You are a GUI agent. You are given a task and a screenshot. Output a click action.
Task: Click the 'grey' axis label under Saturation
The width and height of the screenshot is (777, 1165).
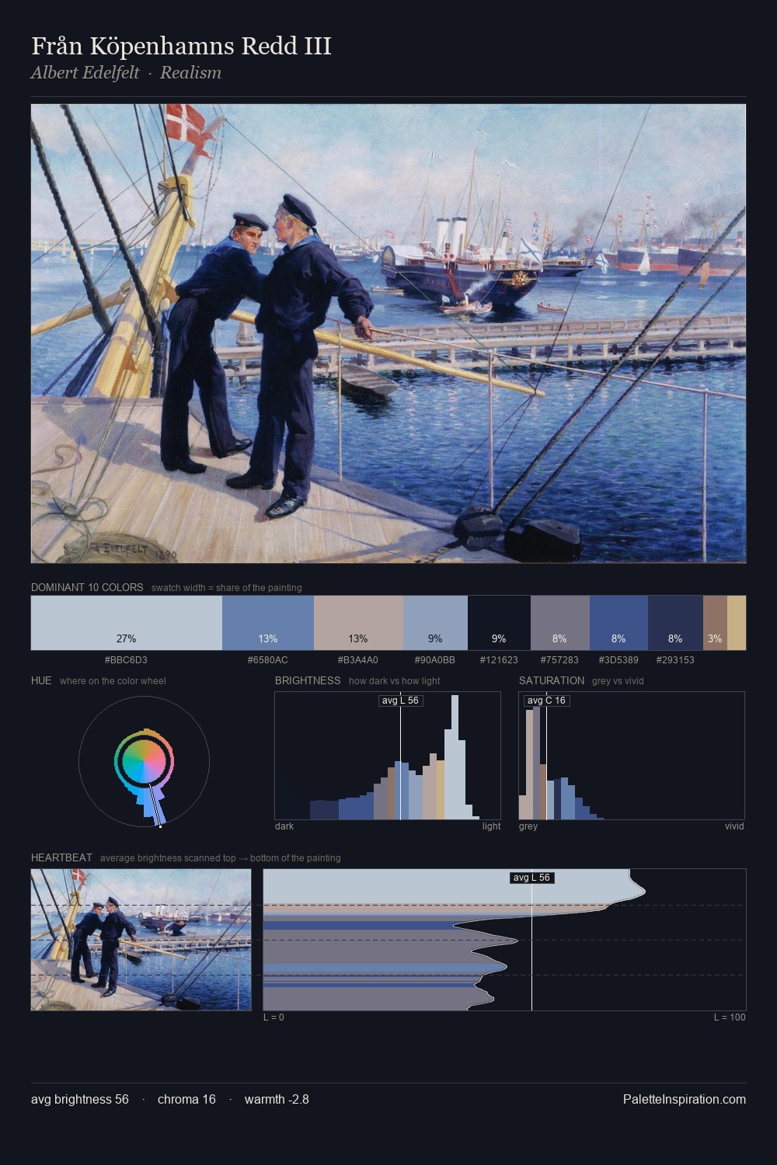pyautogui.click(x=528, y=826)
